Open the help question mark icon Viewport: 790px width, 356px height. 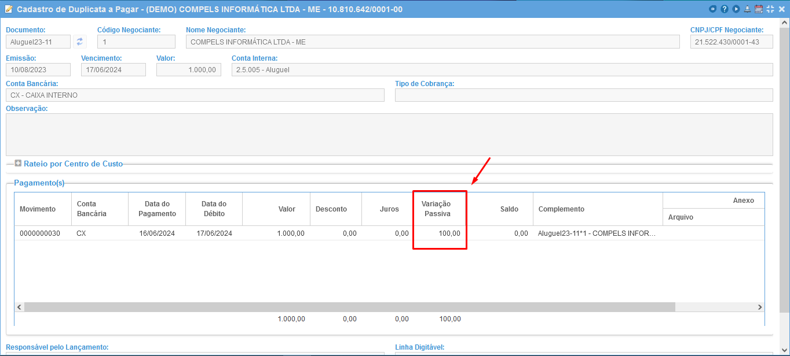click(x=725, y=9)
